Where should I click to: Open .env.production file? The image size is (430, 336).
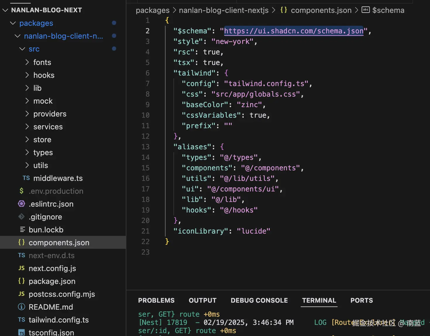[x=56, y=191]
